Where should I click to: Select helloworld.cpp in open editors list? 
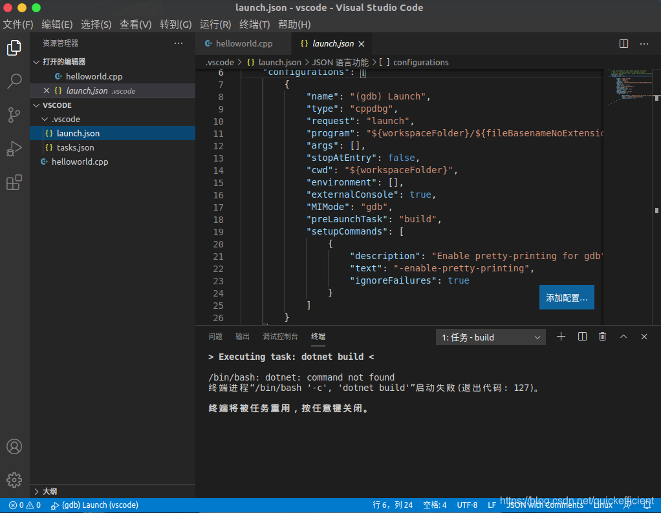113,76
